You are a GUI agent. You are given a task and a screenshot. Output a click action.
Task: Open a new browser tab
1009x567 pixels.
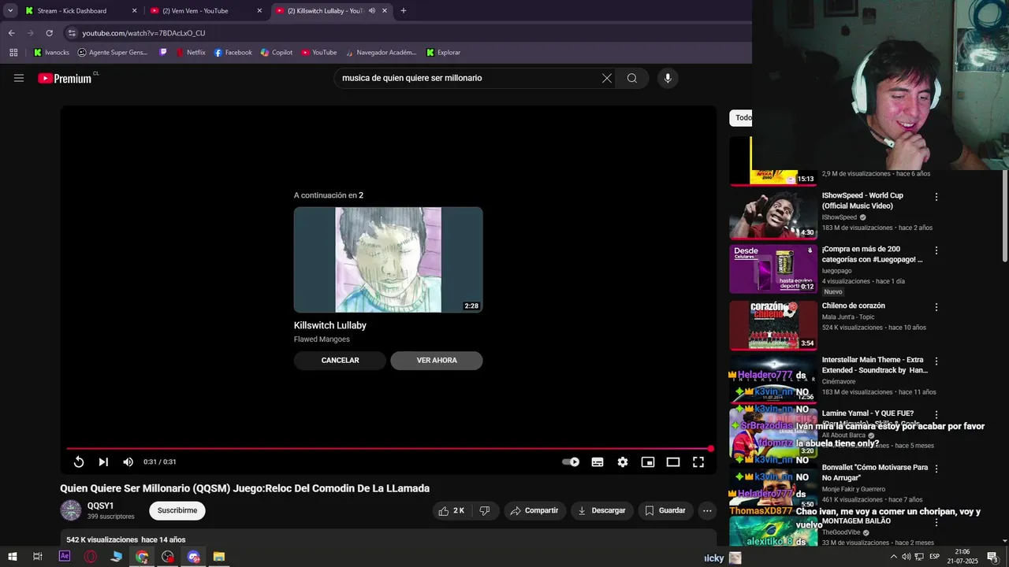[404, 11]
